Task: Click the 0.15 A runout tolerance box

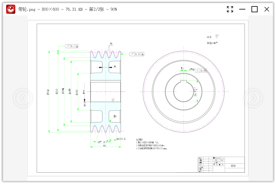Action: (137, 54)
